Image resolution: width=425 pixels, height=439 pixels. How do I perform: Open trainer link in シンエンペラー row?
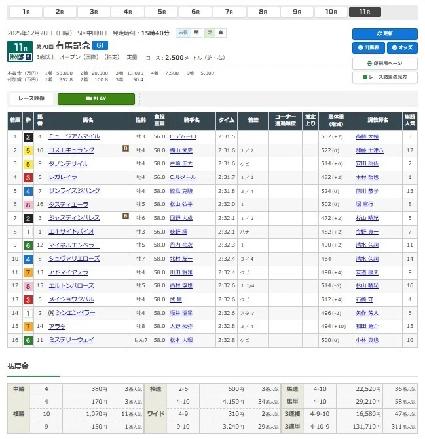367,313
